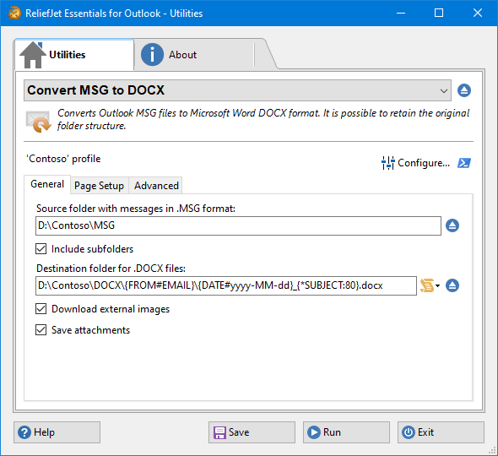Viewport: 498px width, 456px height.
Task: Click the envelope conversion icon
Action: [x=38, y=122]
